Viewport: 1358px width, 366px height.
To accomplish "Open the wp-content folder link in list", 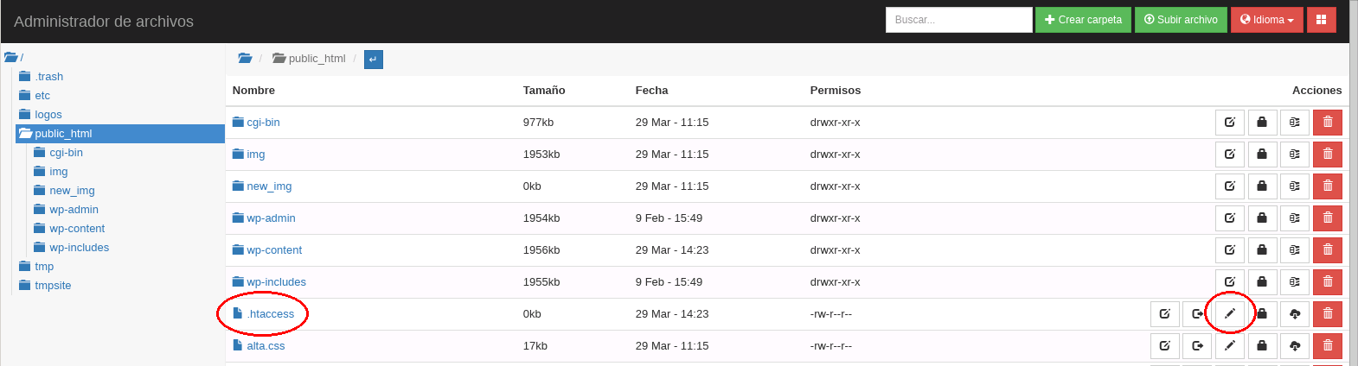I will coord(274,250).
